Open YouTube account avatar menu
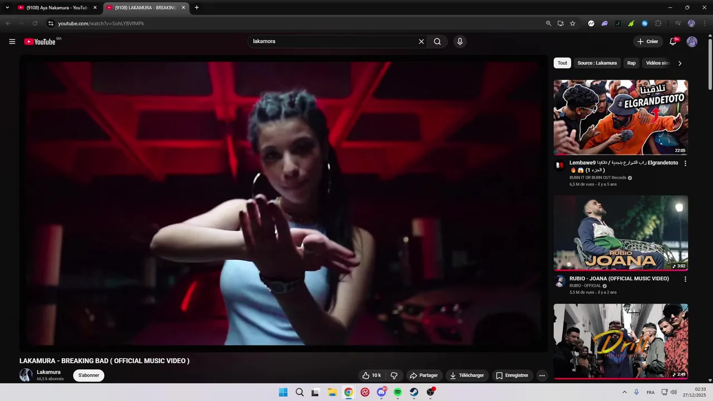The width and height of the screenshot is (713, 401). pyautogui.click(x=692, y=42)
